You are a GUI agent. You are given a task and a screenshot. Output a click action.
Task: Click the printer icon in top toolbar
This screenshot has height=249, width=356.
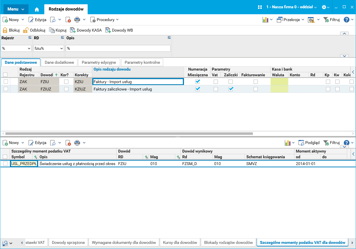click(77, 20)
